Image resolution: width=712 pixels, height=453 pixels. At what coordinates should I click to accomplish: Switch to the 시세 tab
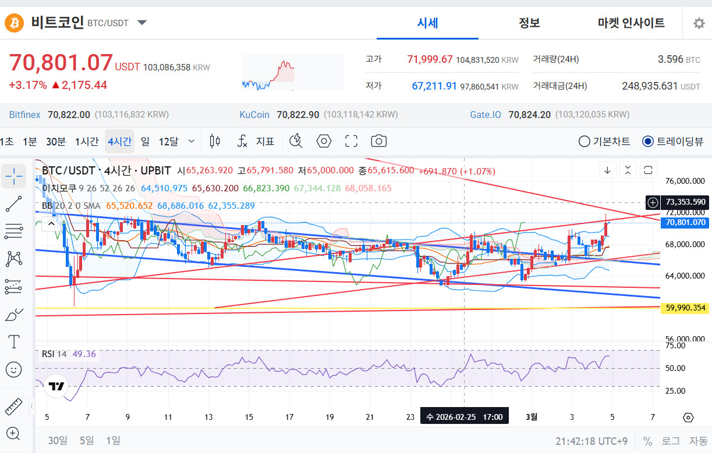coord(427,23)
